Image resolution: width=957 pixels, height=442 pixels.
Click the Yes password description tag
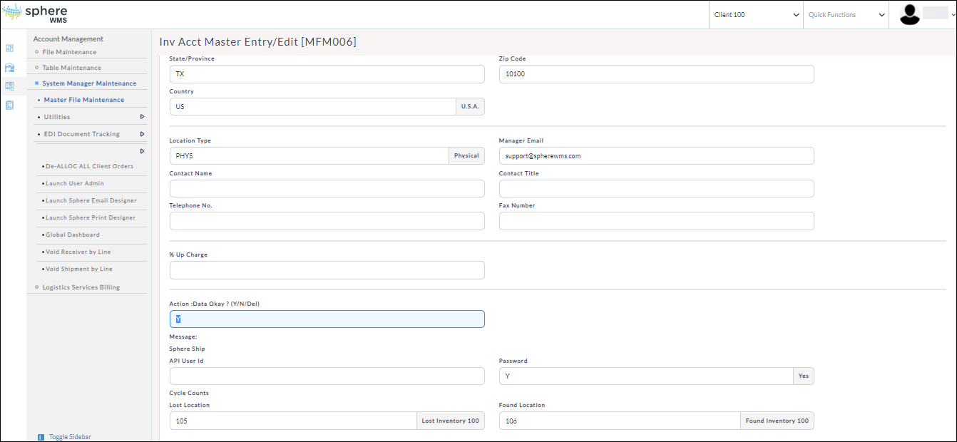(804, 376)
